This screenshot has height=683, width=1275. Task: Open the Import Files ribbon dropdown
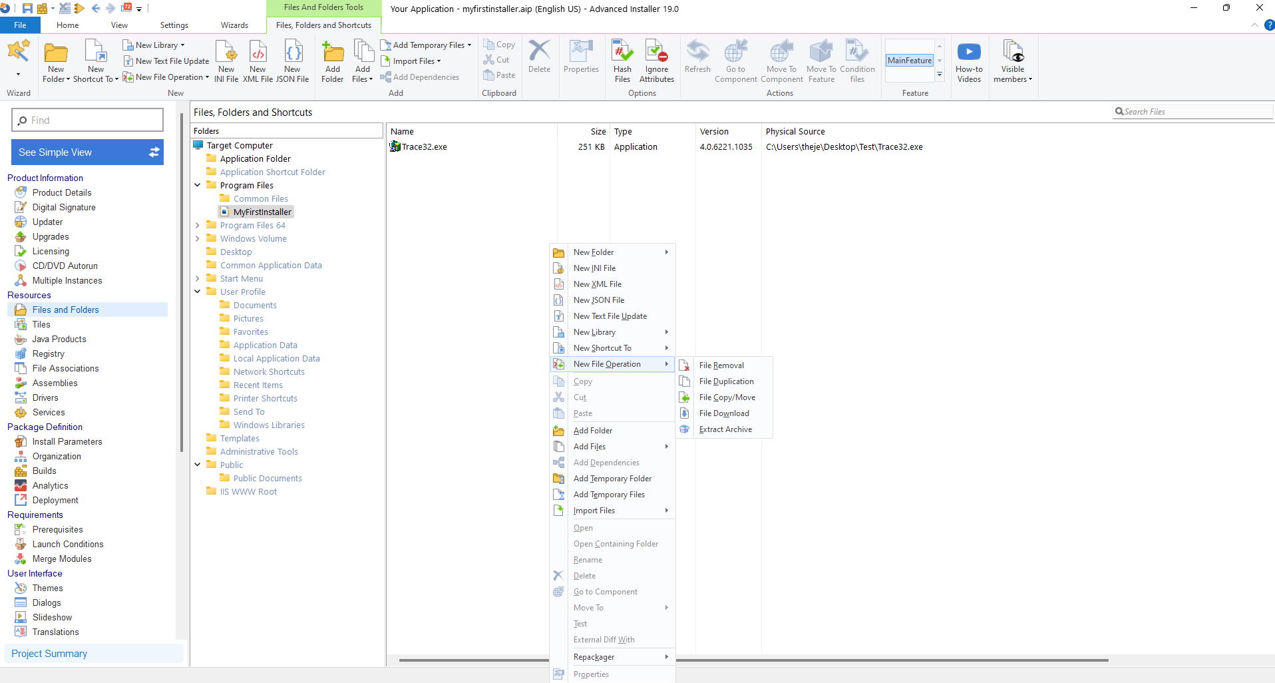pyautogui.click(x=411, y=61)
